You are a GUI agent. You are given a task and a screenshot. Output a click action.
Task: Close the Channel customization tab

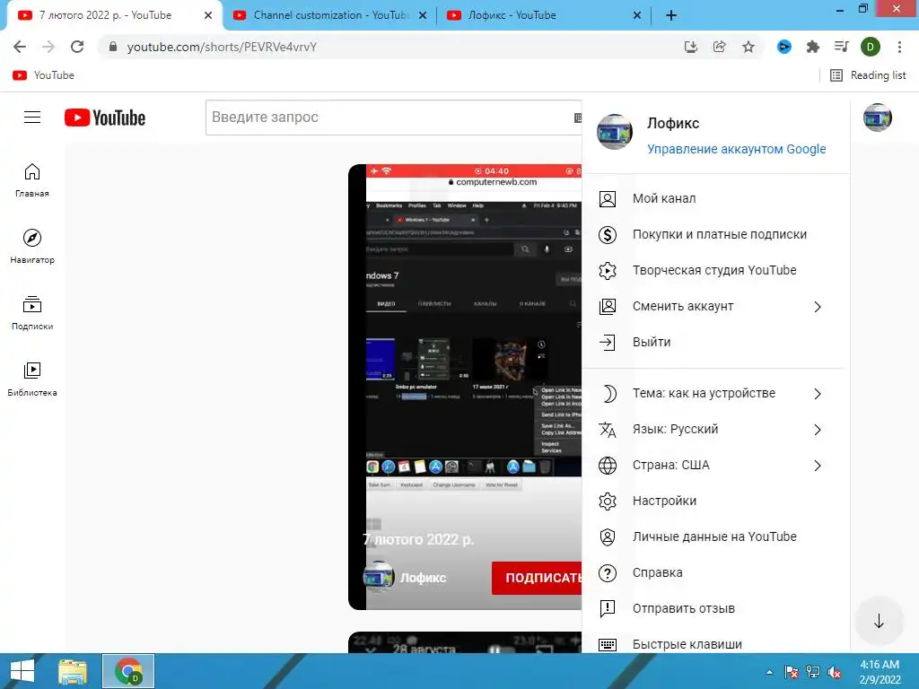[423, 15]
